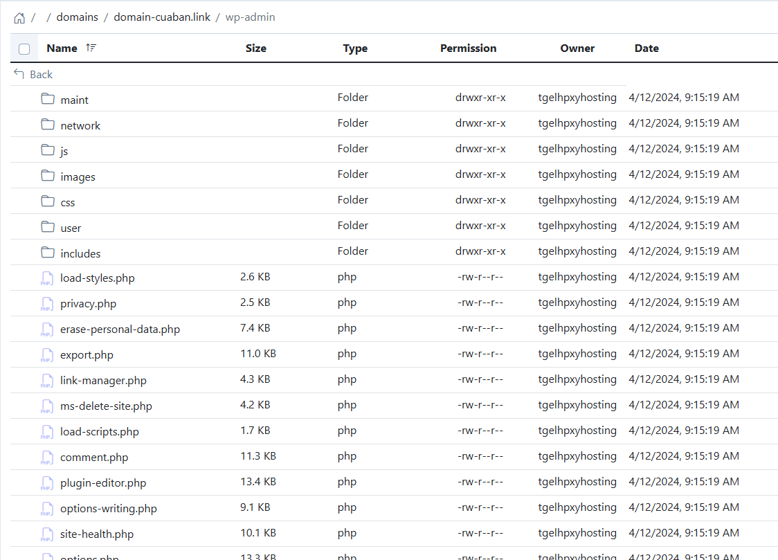Select export.php file name
The width and height of the screenshot is (778, 560).
point(87,355)
